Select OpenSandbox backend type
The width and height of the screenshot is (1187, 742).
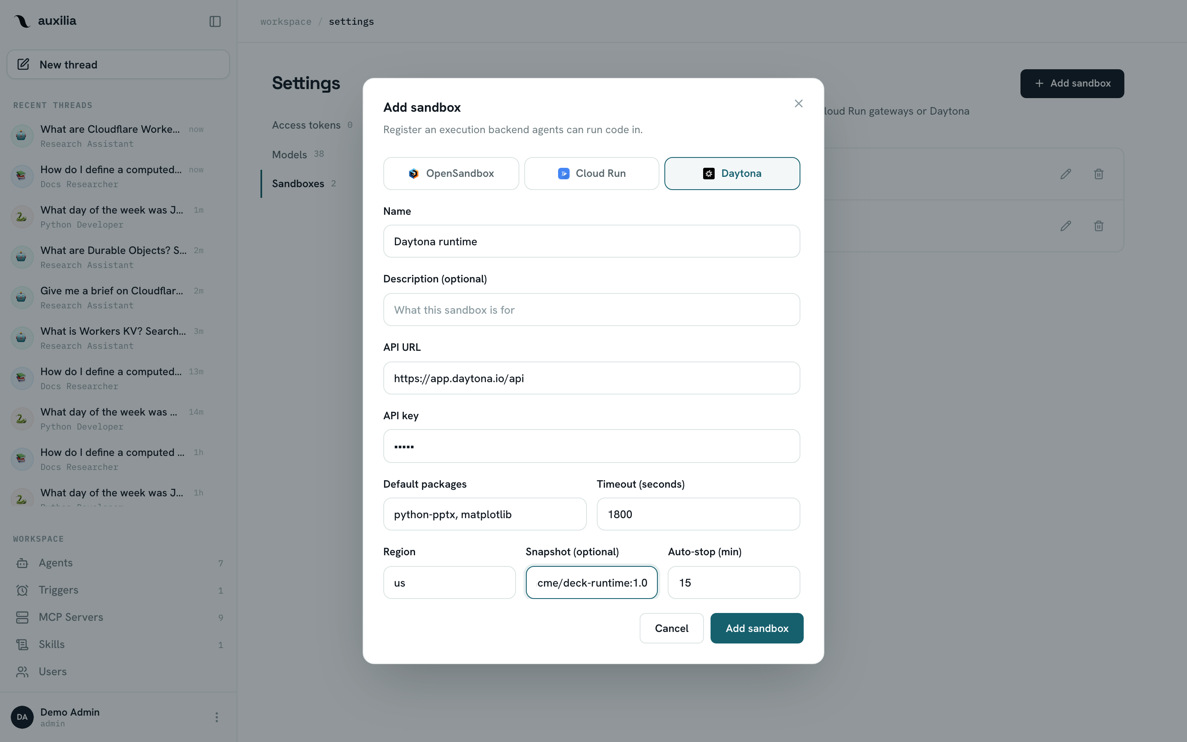(x=451, y=173)
